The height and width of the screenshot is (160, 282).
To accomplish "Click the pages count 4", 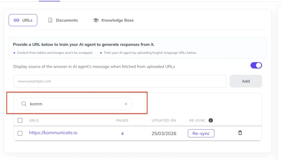I will [122, 133].
